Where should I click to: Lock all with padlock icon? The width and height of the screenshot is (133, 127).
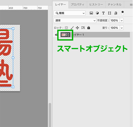coord(89,28)
